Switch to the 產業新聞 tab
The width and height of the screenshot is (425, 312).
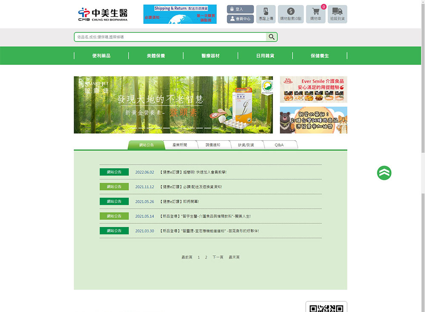(180, 145)
